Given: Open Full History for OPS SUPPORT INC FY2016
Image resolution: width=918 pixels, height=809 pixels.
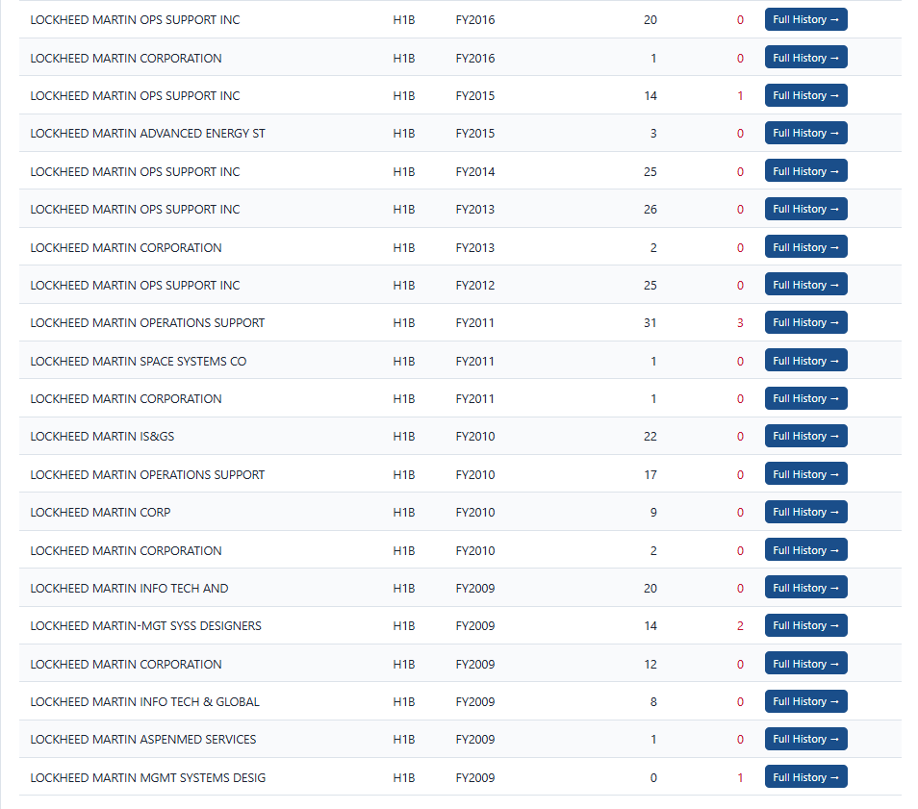Looking at the screenshot, I should coord(805,19).
